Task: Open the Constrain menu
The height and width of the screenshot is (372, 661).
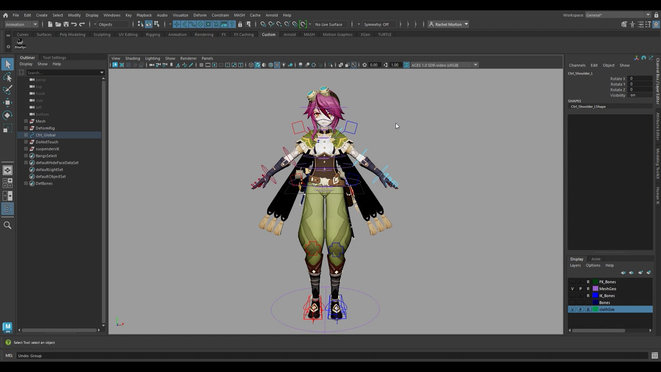Action: 220,15
